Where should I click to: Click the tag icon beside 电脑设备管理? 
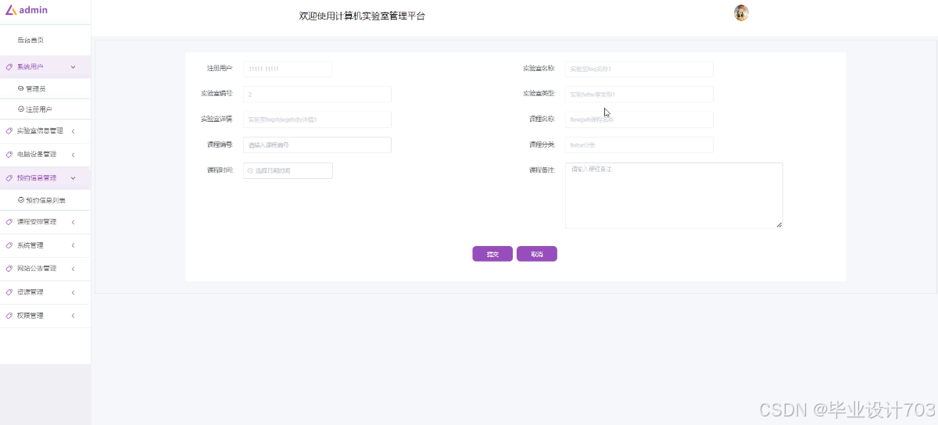9,155
